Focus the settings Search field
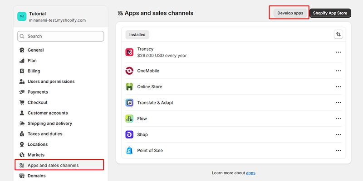363x181 pixels. click(x=60, y=36)
